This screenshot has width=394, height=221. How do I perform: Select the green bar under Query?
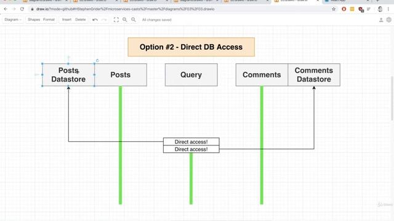pyautogui.click(x=191, y=179)
